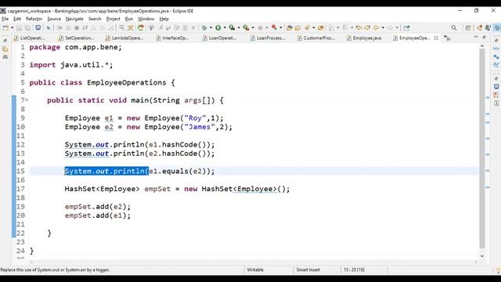Image resolution: width=501 pixels, height=282 pixels.
Task: Click the Back navigation arrow icon
Action: (376, 28)
